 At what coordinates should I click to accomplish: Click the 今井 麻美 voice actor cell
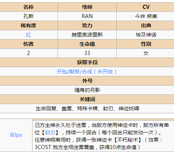[x=146, y=16]
